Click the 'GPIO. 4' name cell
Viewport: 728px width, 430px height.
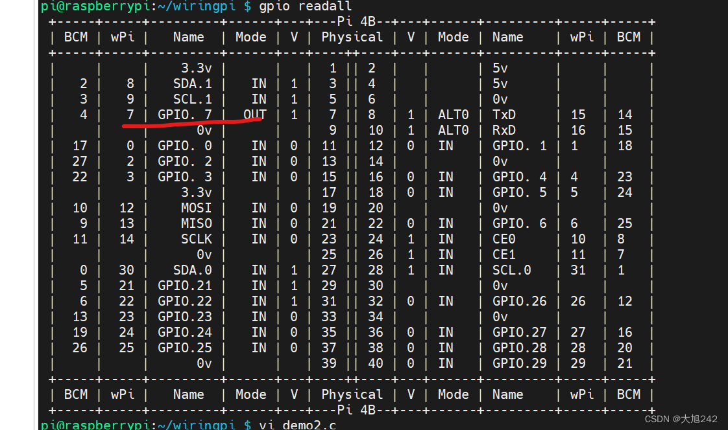tap(520, 177)
